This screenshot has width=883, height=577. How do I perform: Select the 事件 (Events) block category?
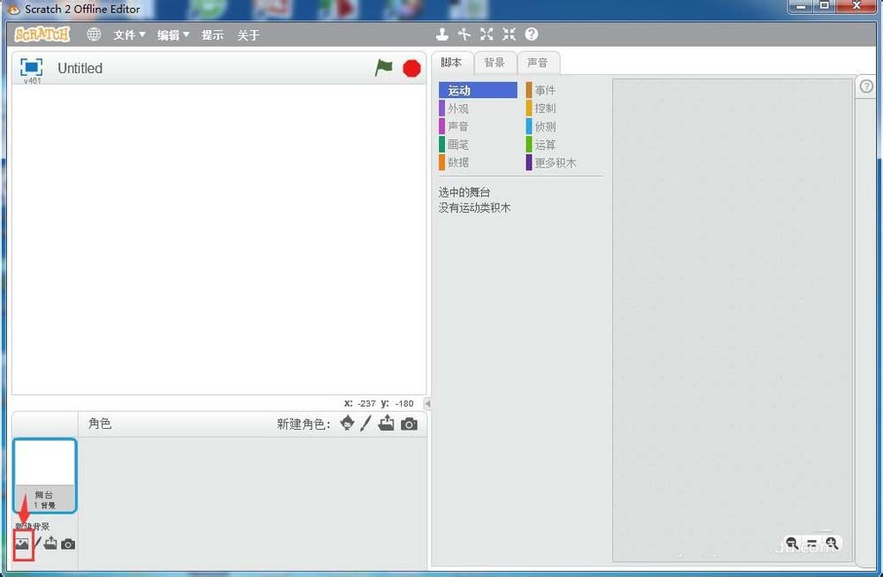tap(542, 89)
